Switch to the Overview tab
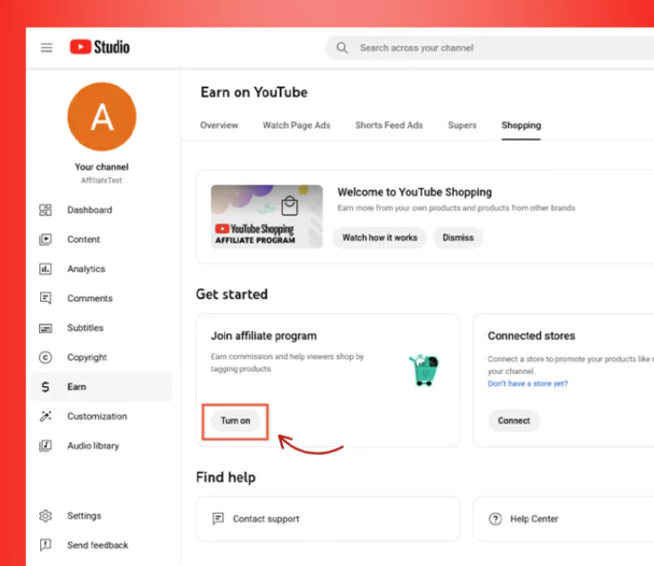The height and width of the screenshot is (566, 654). pyautogui.click(x=219, y=125)
